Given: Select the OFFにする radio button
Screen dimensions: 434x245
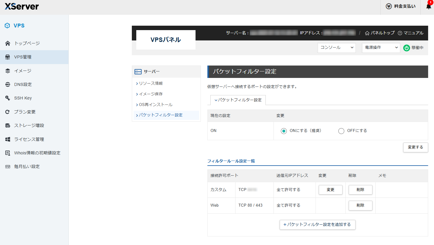Looking at the screenshot, I should pyautogui.click(x=341, y=131).
